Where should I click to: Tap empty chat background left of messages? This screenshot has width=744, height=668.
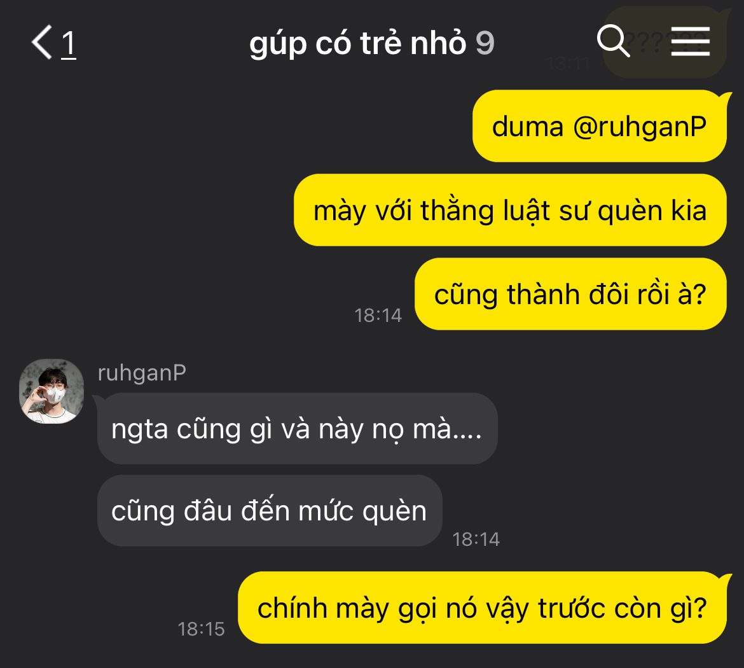pos(142,214)
